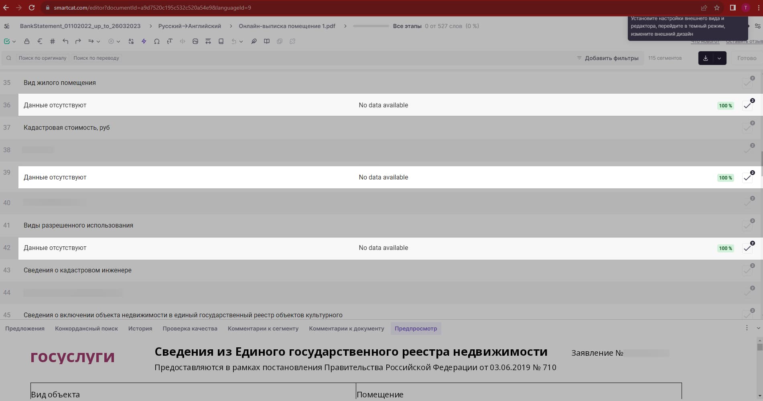
Task: Expand the dropdown beside the double arrow icon
Action: click(98, 41)
